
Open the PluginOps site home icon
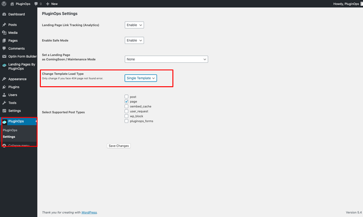pyautogui.click(x=12, y=4)
